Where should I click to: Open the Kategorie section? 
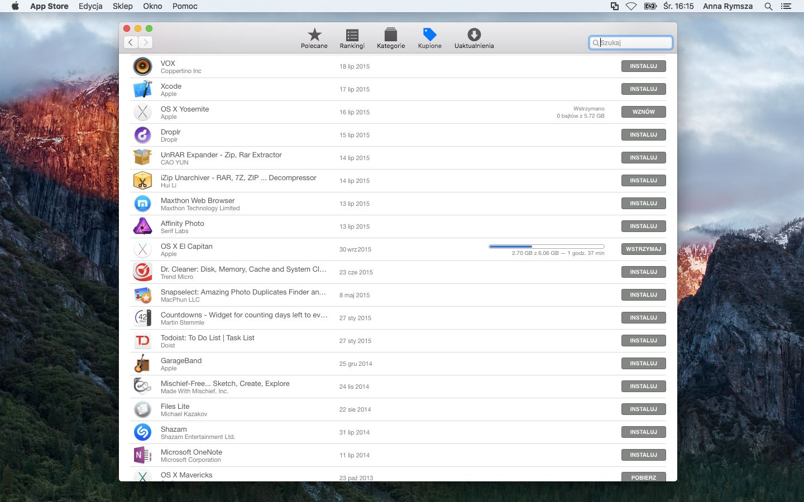391,38
